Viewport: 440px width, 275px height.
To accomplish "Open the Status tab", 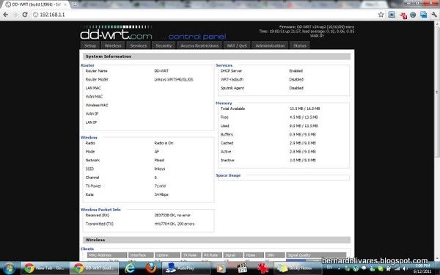I will click(x=300, y=45).
